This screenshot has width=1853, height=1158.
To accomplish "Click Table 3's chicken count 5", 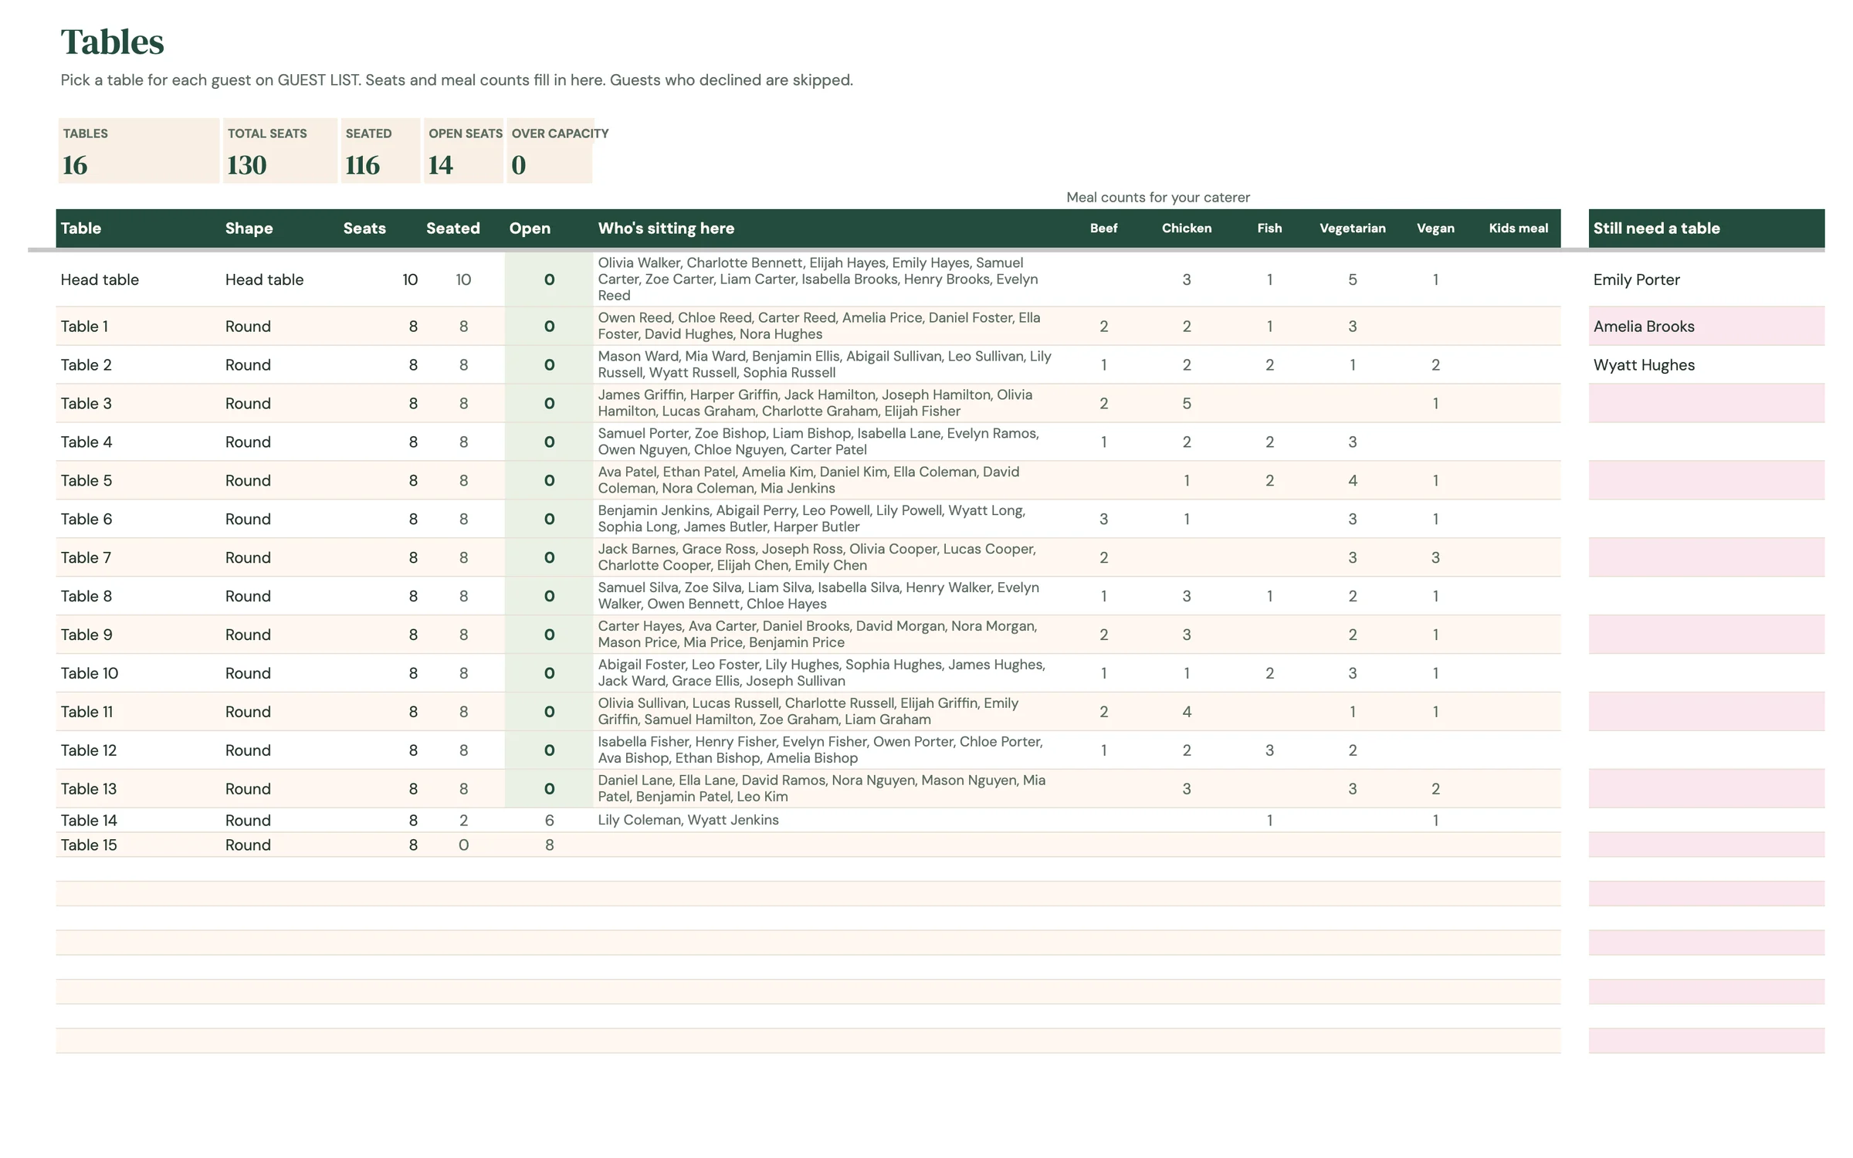I will (1187, 404).
